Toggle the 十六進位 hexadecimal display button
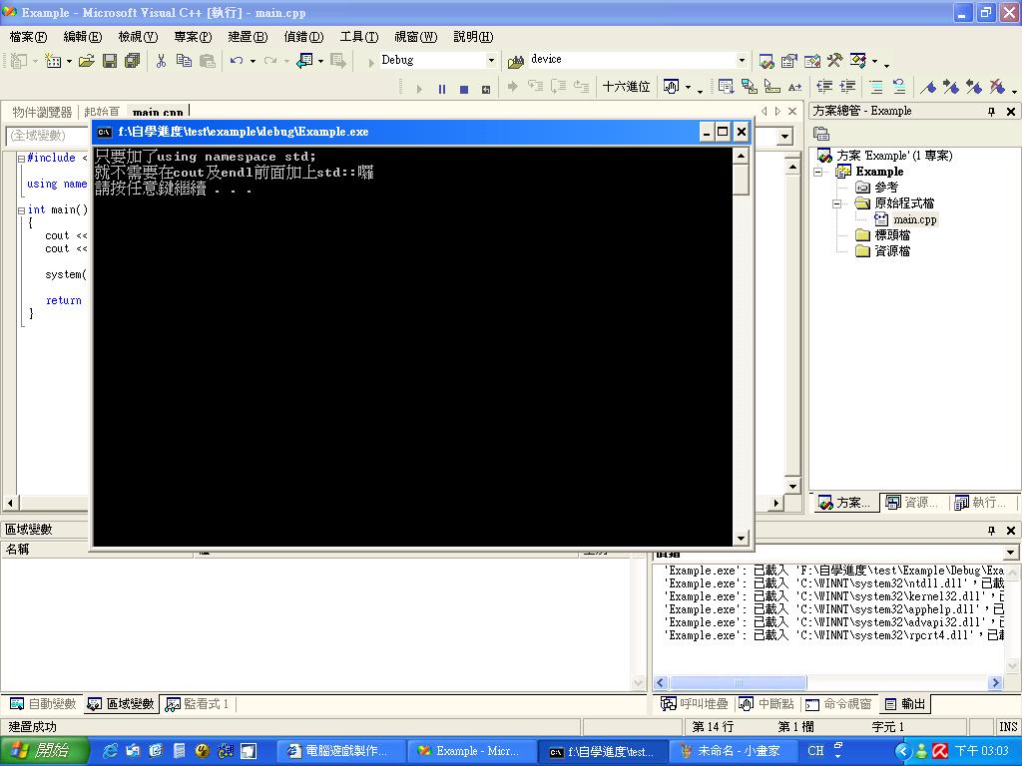This screenshot has height=766, width=1022. 627,87
